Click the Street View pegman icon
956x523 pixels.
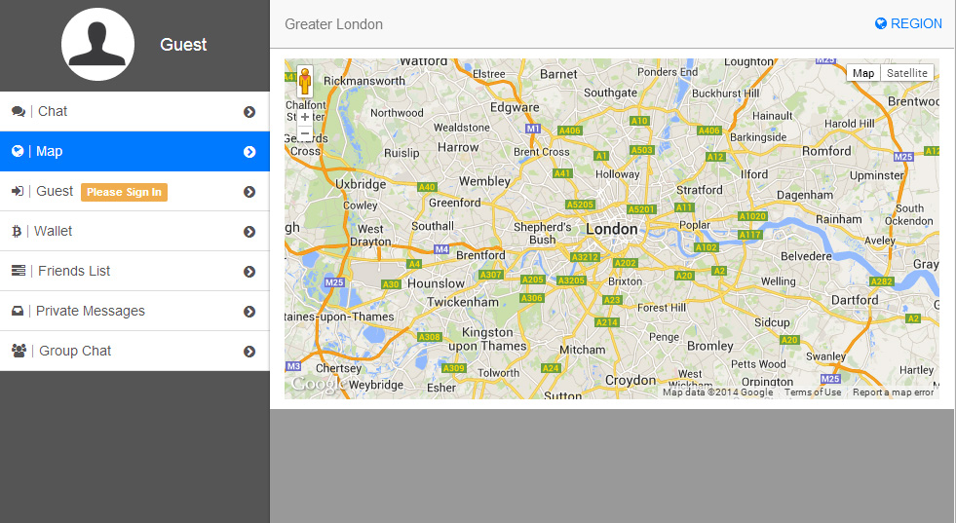pos(305,81)
